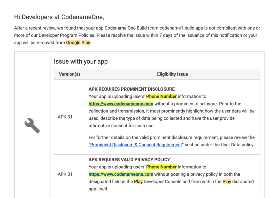Click the 'com.codename1.build.app' package name text

(x=176, y=28)
